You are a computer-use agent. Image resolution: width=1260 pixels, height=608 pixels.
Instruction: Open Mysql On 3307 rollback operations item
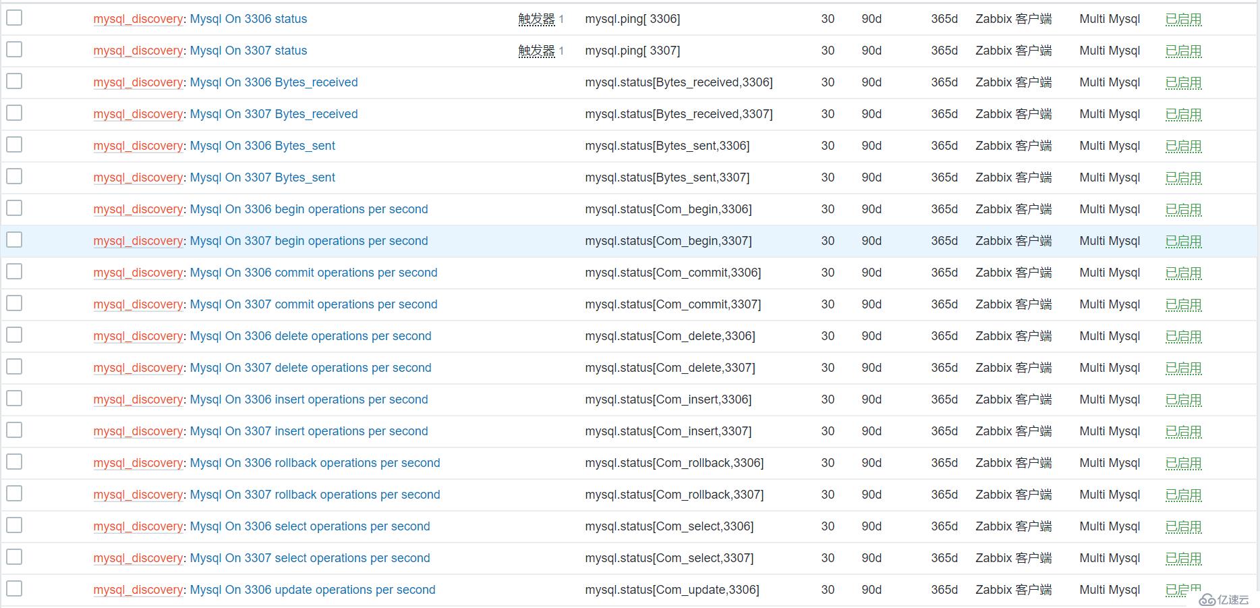[315, 495]
